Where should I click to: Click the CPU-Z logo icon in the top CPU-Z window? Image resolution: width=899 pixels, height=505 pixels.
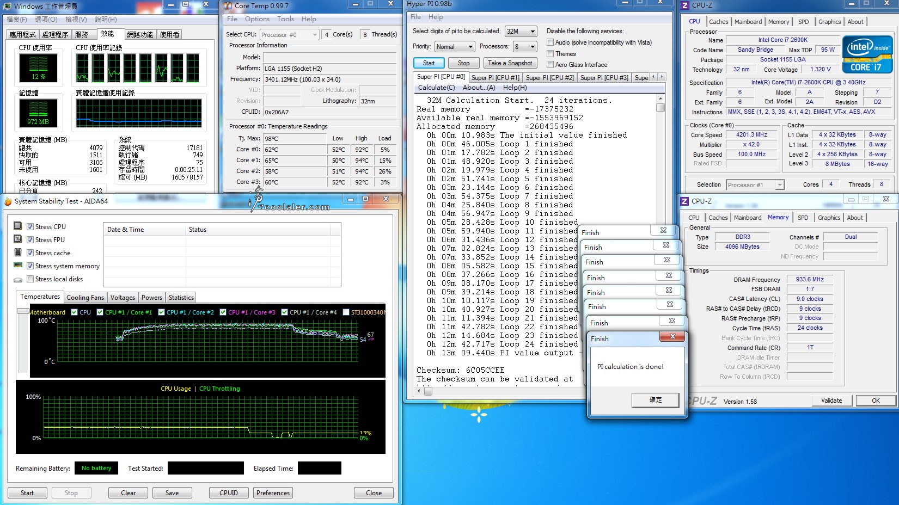click(x=685, y=5)
